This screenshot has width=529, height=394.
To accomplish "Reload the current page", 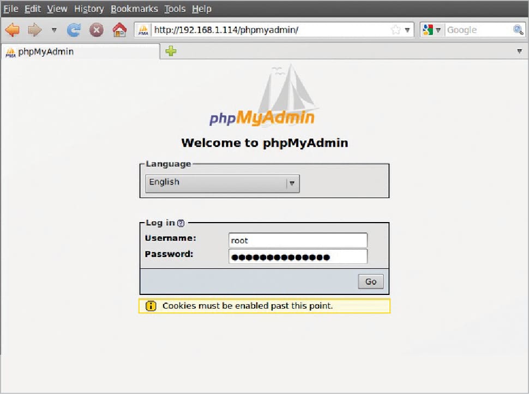I will pos(74,30).
